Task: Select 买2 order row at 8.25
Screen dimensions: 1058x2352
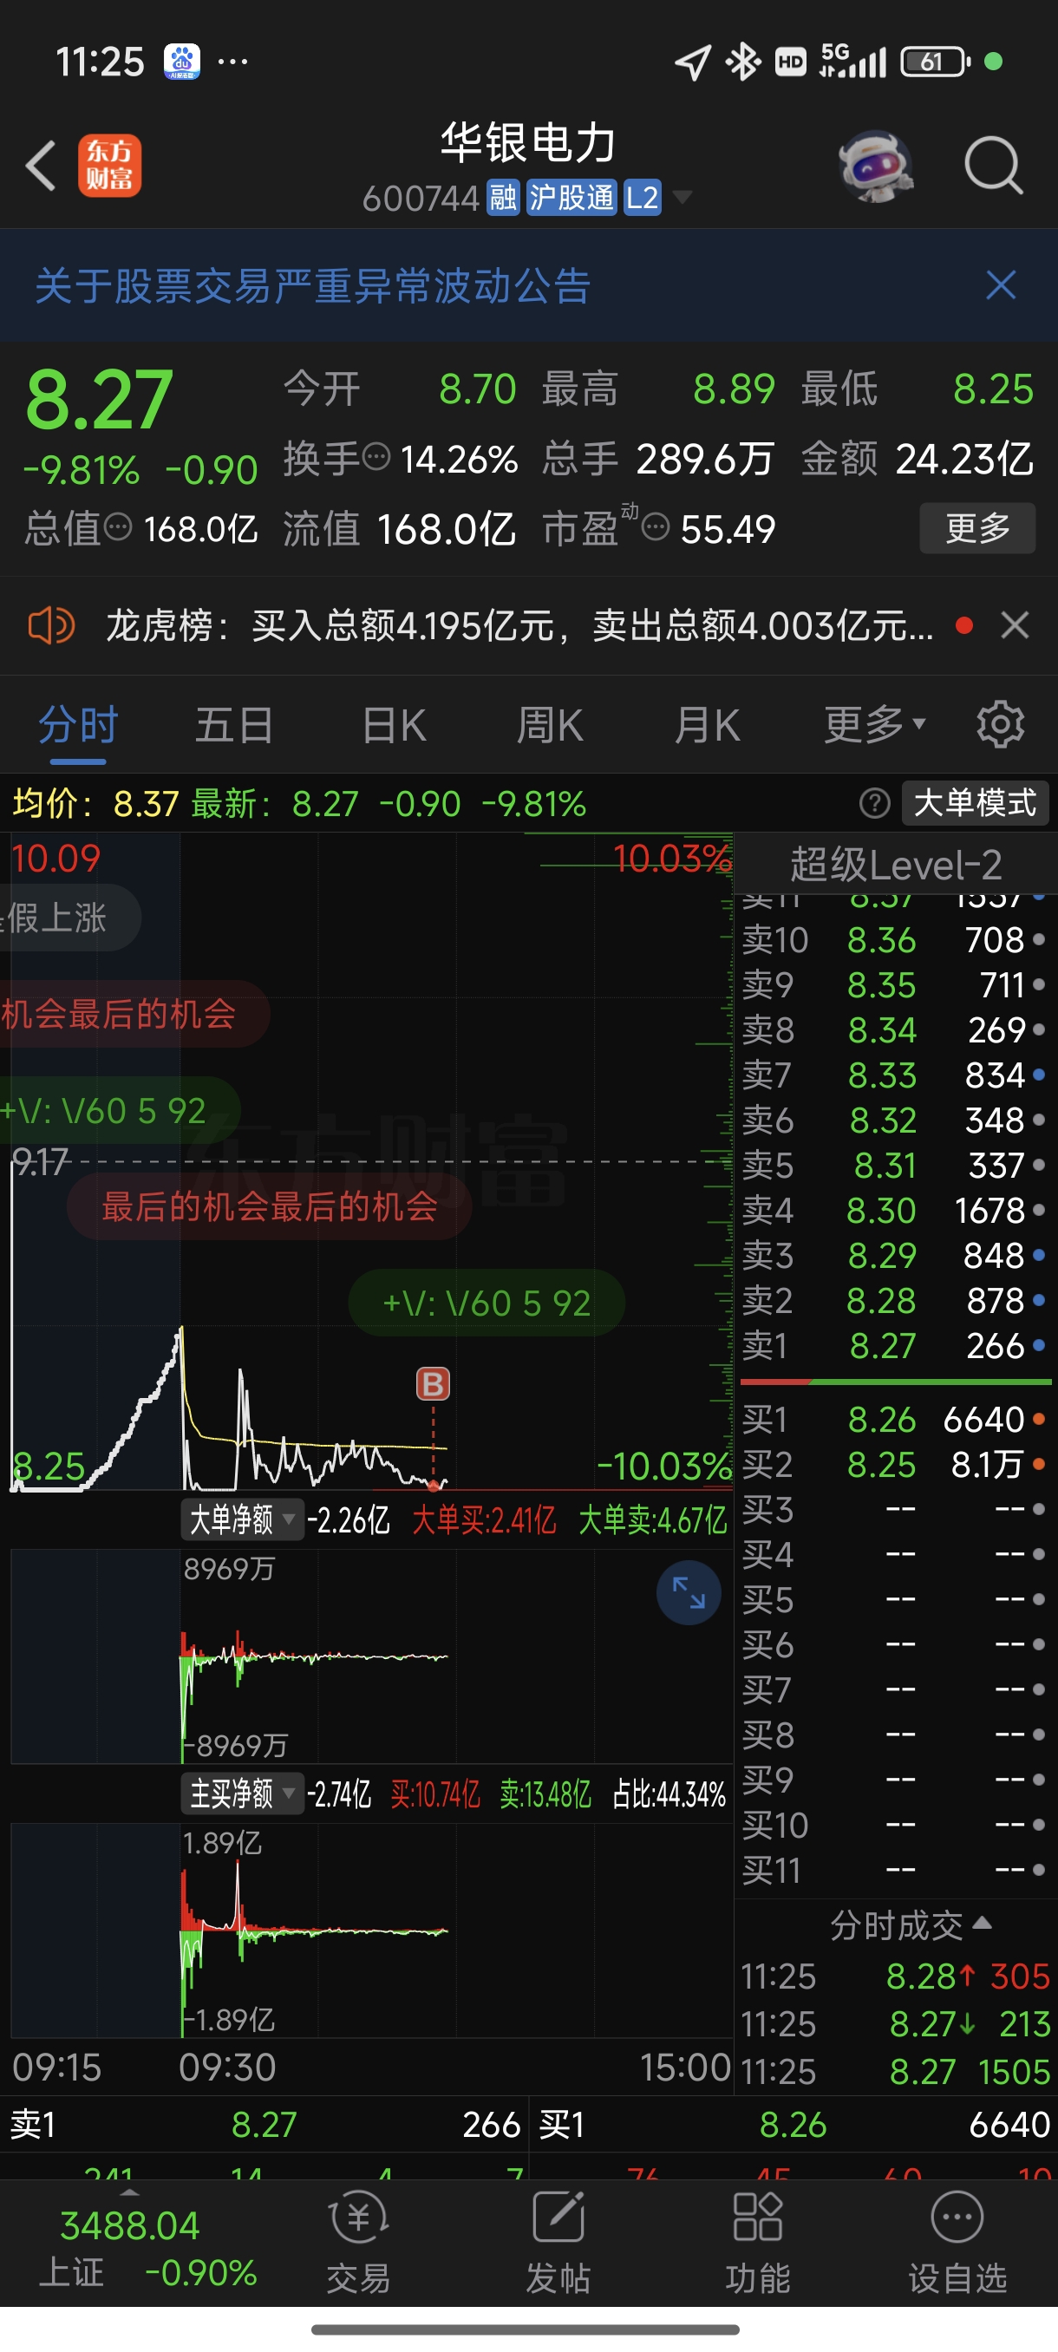Action: coord(895,1465)
